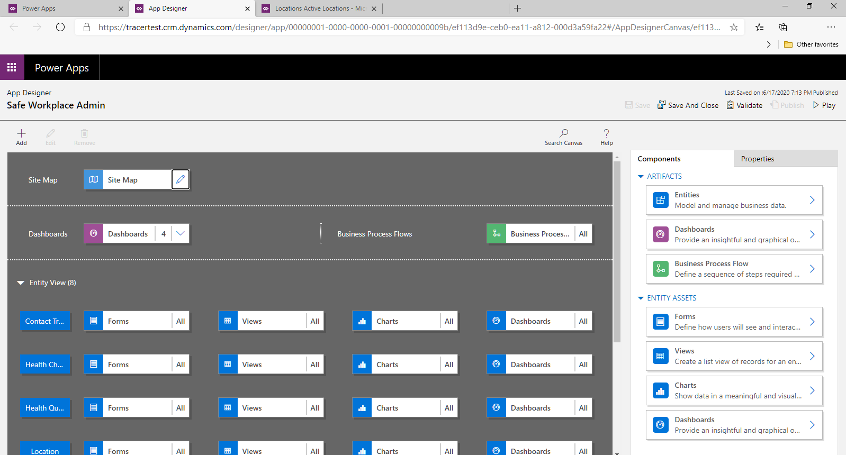Expand Views component chevron
The height and width of the screenshot is (455, 846).
pos(812,356)
